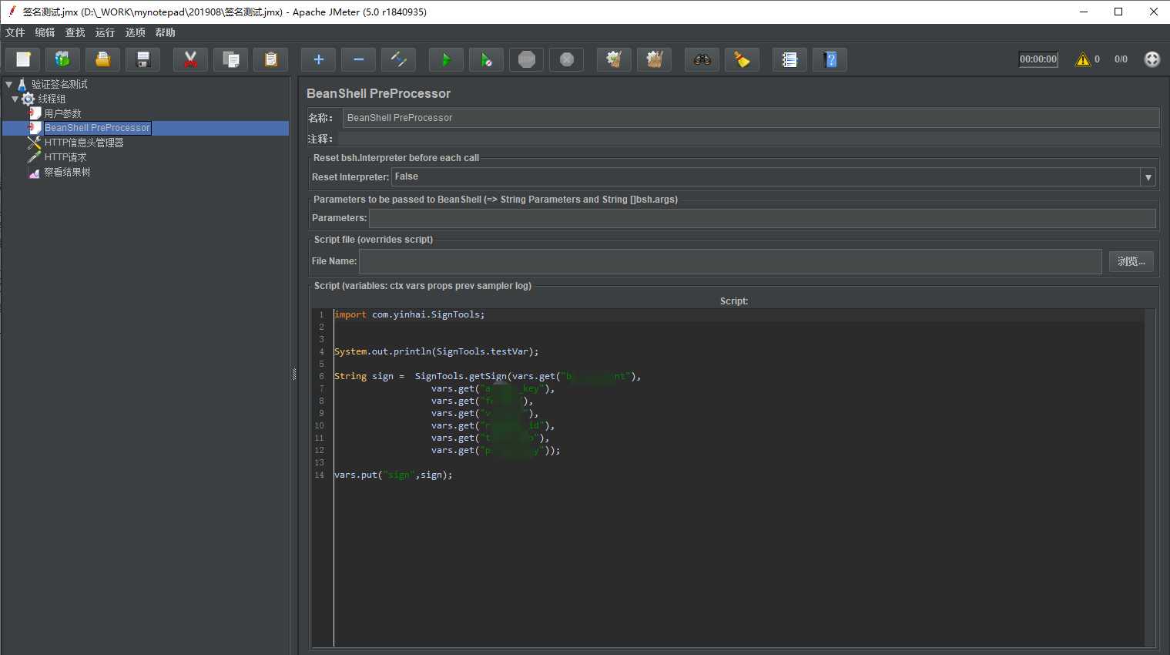The image size is (1170, 655).
Task: Select the 用户参数 tree item
Action: tap(62, 113)
